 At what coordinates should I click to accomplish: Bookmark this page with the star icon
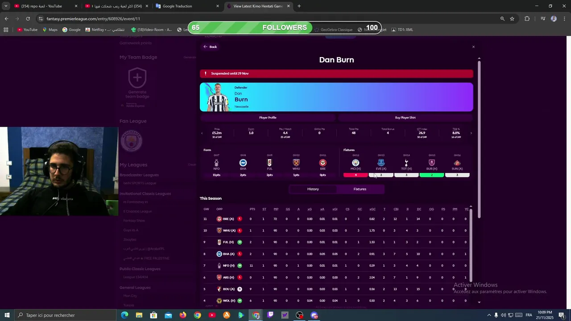pyautogui.click(x=512, y=19)
